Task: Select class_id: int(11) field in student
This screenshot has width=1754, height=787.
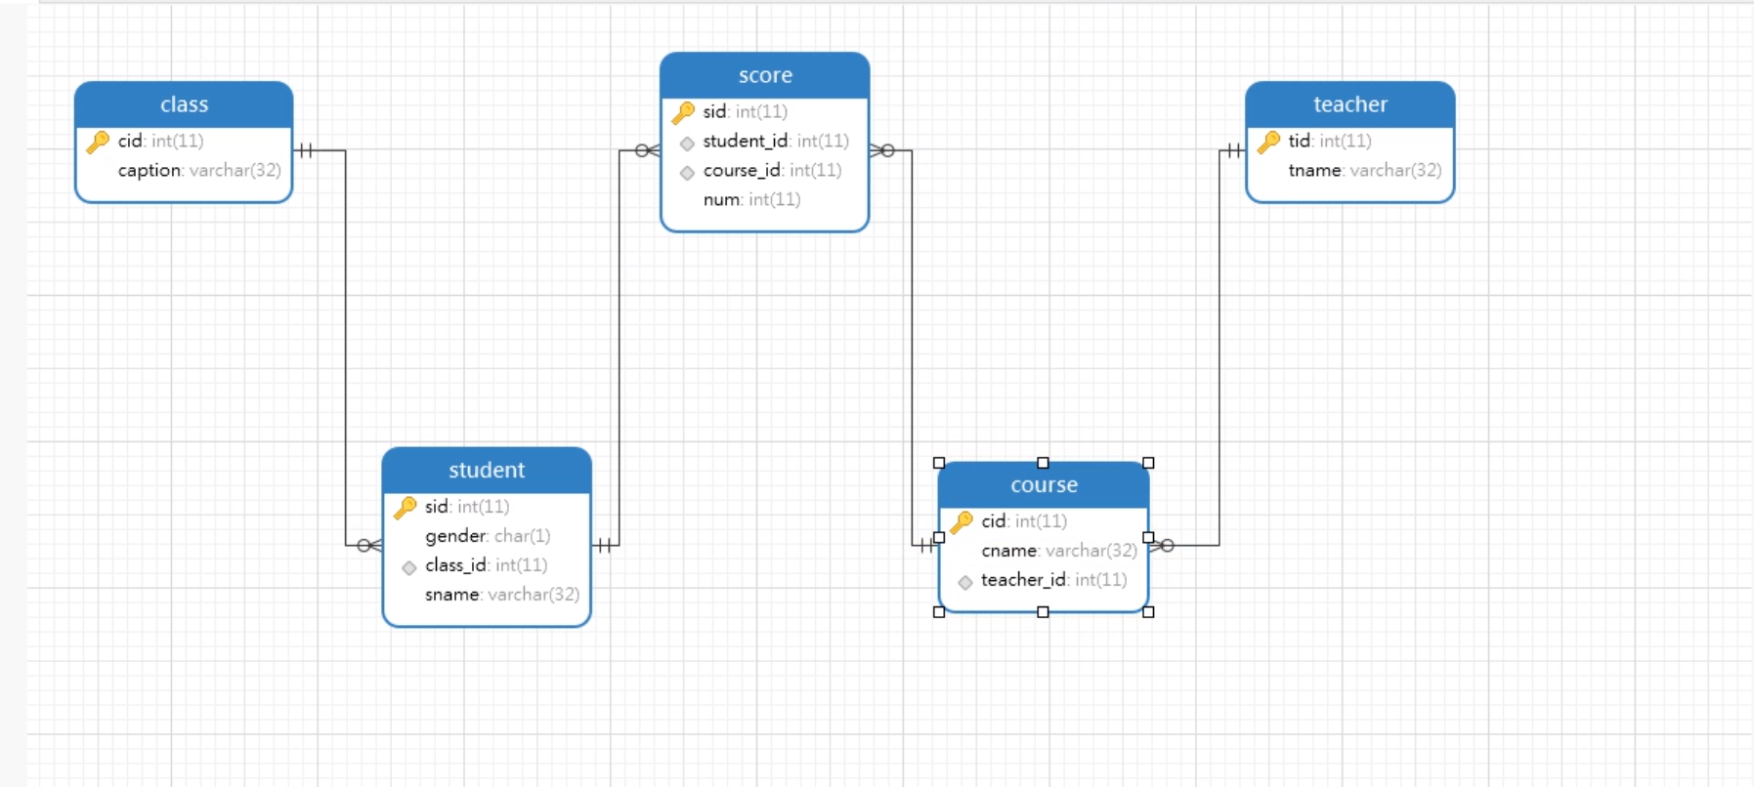Action: 486,565
